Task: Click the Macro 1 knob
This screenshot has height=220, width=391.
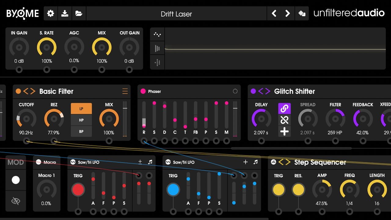Action: [x=46, y=189]
